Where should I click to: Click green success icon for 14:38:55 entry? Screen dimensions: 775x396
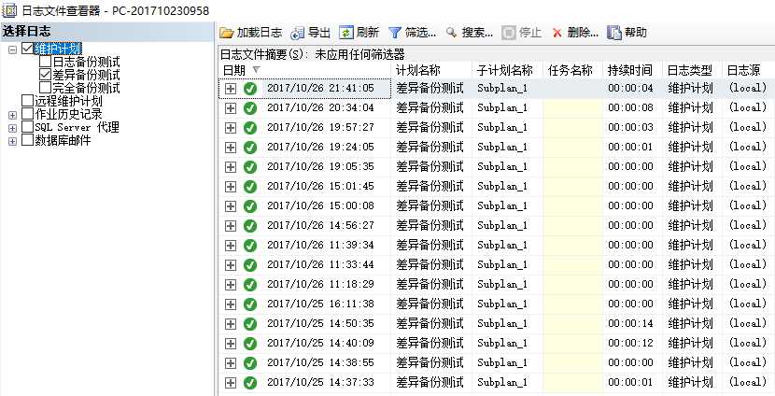point(250,363)
